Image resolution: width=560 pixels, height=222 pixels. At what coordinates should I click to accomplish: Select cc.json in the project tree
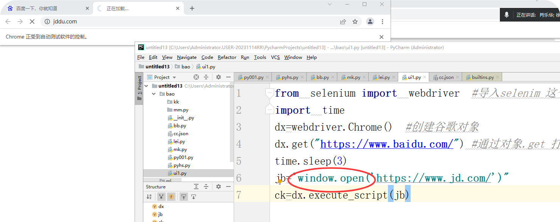pos(178,134)
